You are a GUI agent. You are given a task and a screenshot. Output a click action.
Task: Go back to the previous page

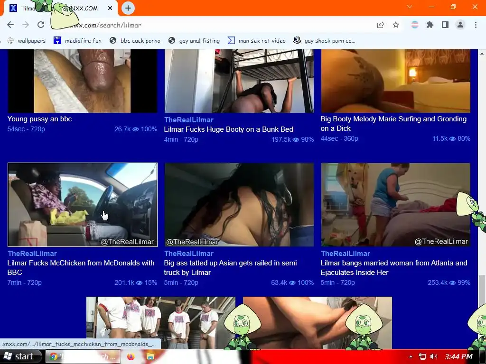[x=10, y=25]
